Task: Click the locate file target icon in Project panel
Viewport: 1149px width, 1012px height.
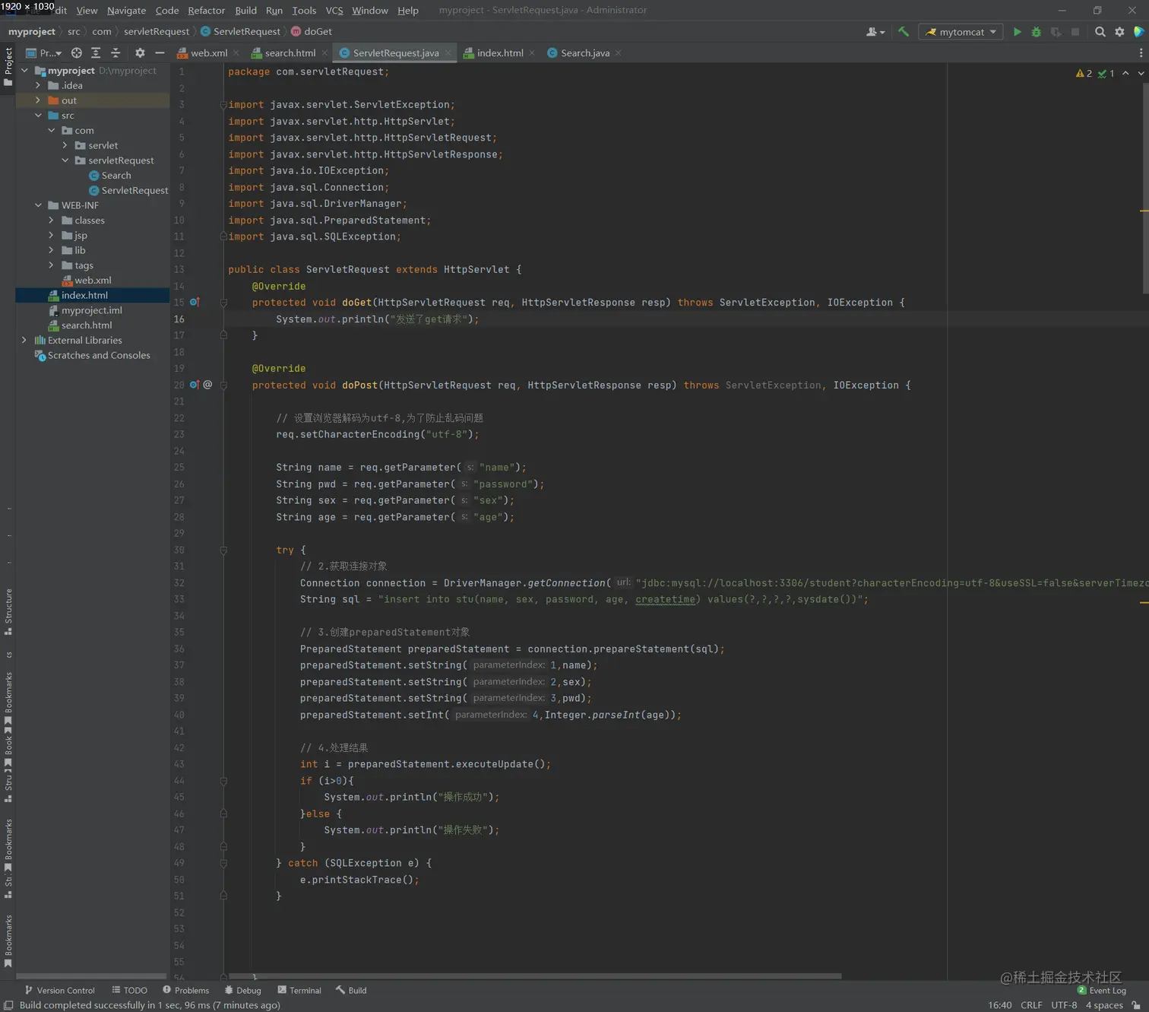Action: pos(76,53)
